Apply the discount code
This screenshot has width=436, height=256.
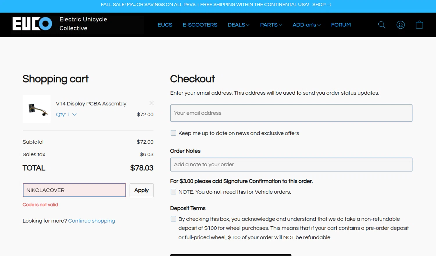142,190
